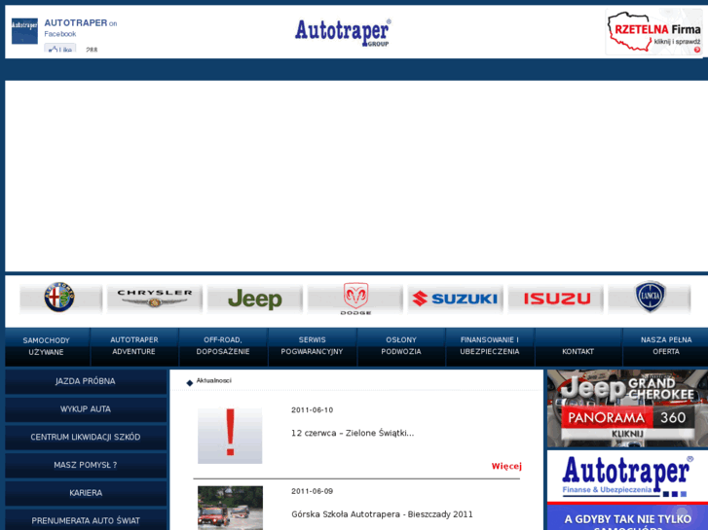Read the 12 czerwca – Zielone Świątki headline
The width and height of the screenshot is (708, 530).
pos(353,434)
